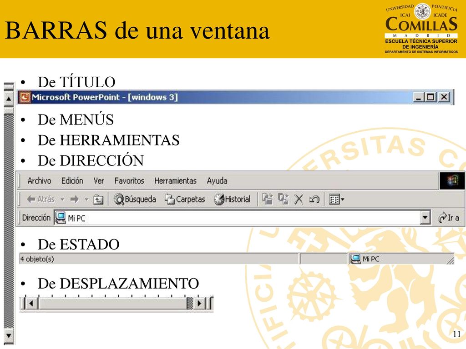This screenshot has width=466, height=349.
Task: Click the 'De DIRECCIÓN' bullet text
Action: tap(91, 160)
